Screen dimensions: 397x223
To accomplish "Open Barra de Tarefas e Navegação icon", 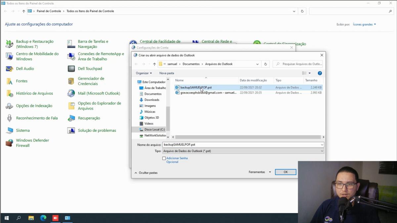I will pyautogui.click(x=71, y=44).
